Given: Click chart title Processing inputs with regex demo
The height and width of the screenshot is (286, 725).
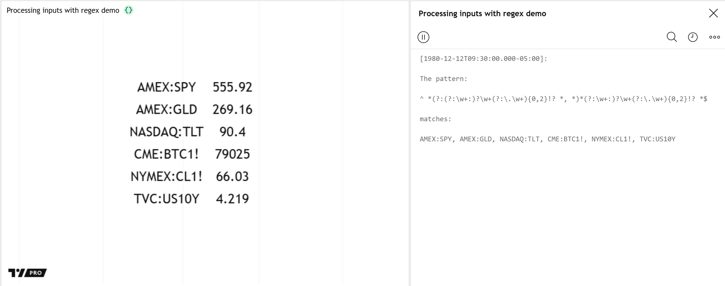Looking at the screenshot, I should pyautogui.click(x=63, y=10).
